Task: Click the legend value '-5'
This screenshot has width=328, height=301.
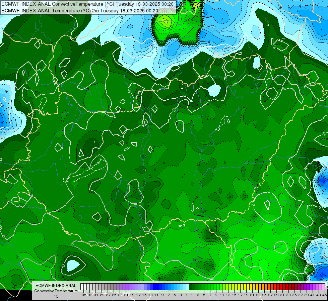Action: pos(174,295)
